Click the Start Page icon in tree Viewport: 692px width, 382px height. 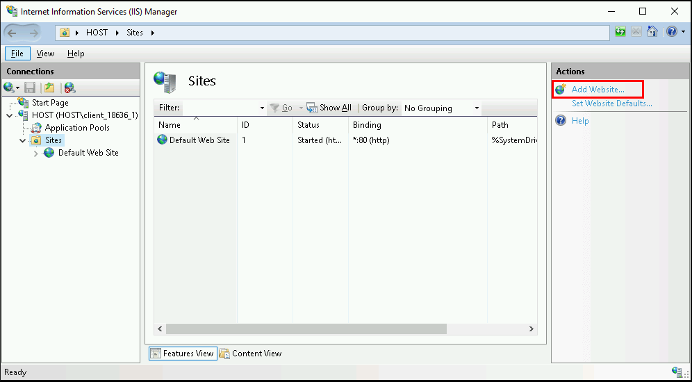point(24,103)
